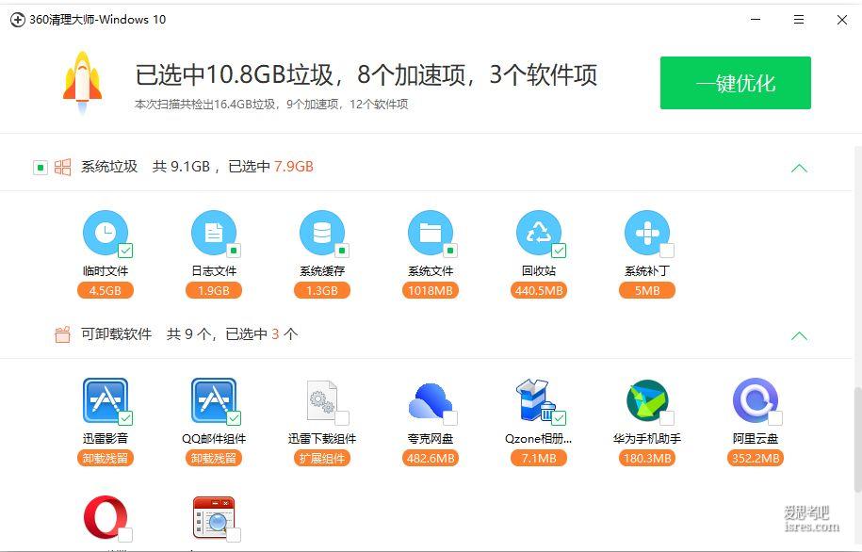The height and width of the screenshot is (552, 862).
Task: Select the red calendar search app icon
Action: point(213,517)
